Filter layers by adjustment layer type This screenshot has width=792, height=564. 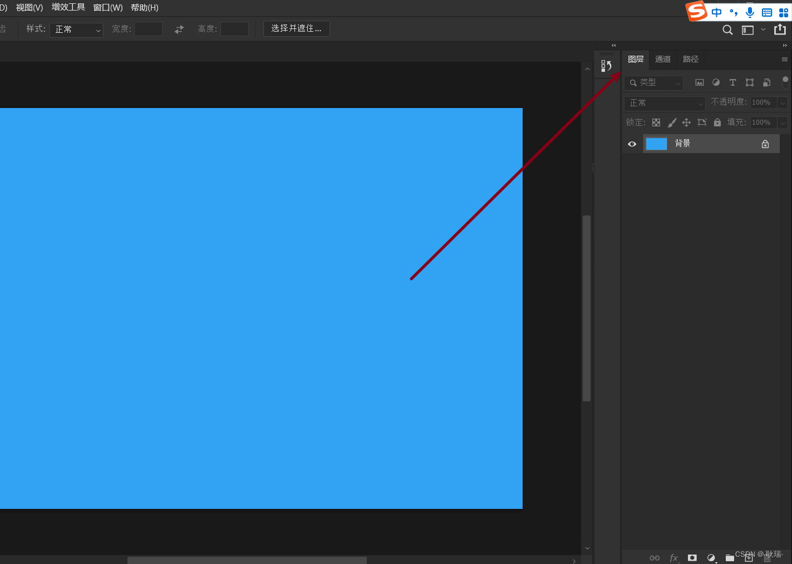(x=716, y=82)
